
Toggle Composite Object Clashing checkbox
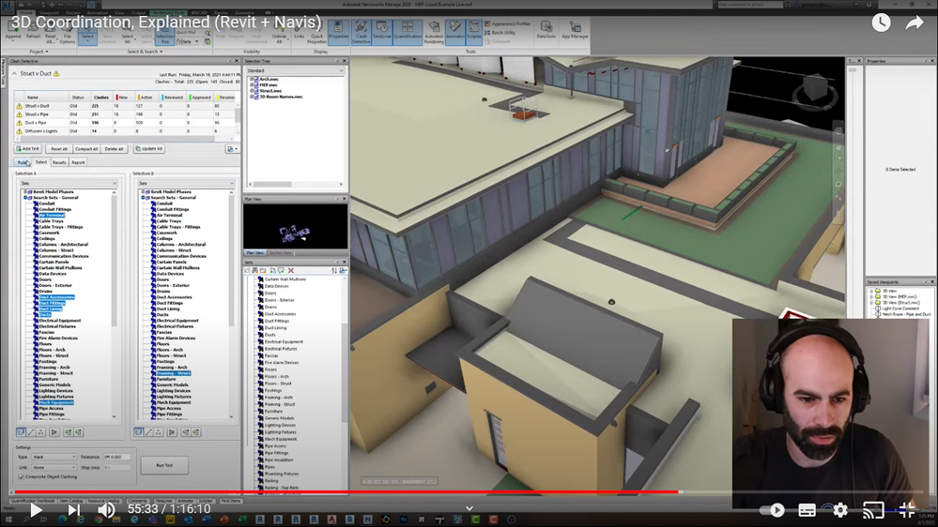point(22,476)
